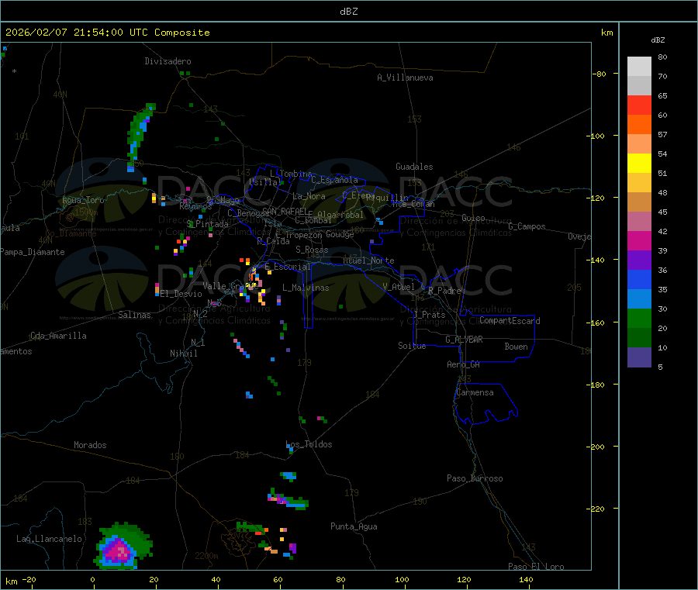Click the 'CompartEscand' map label
The height and width of the screenshot is (590, 698).
[510, 321]
